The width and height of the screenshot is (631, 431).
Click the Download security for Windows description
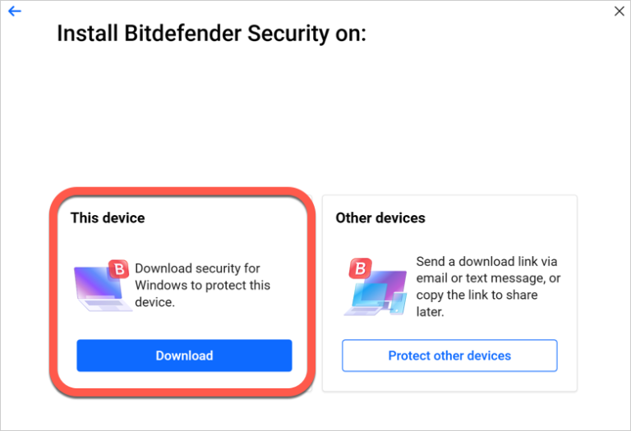pyautogui.click(x=202, y=285)
